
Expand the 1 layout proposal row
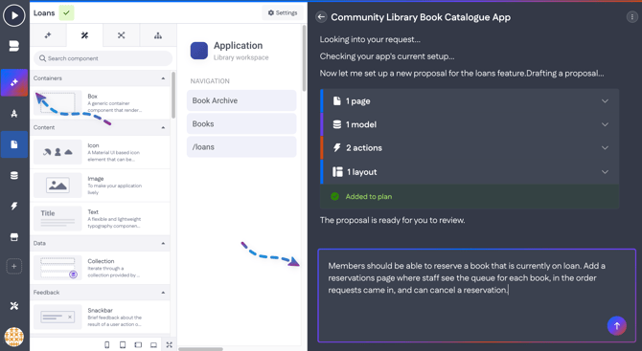pos(470,172)
